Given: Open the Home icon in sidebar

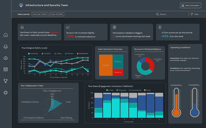Looking at the screenshot, I should pos(5,35).
